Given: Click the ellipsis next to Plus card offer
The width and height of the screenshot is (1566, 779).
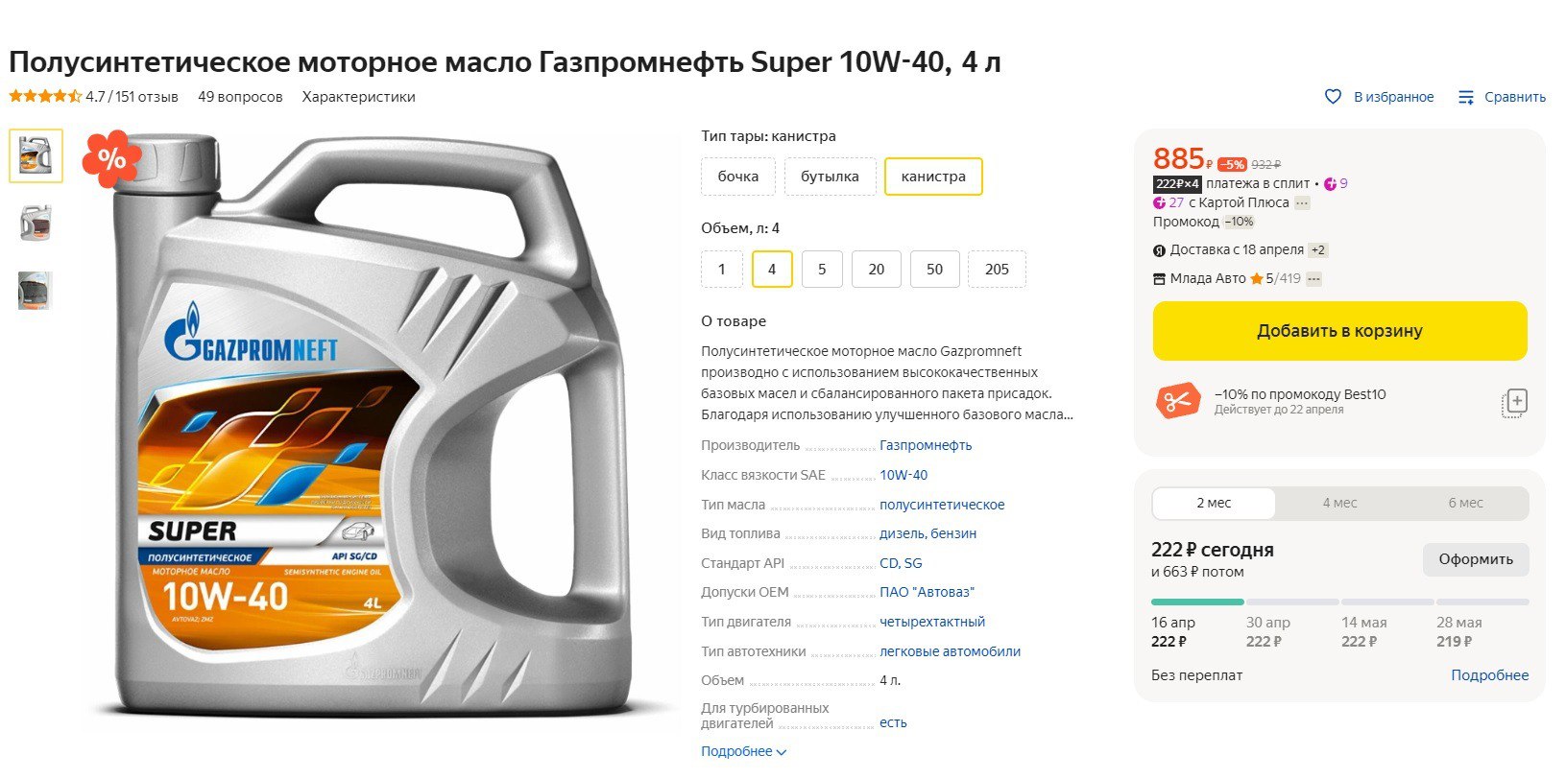Looking at the screenshot, I should pos(1302,202).
